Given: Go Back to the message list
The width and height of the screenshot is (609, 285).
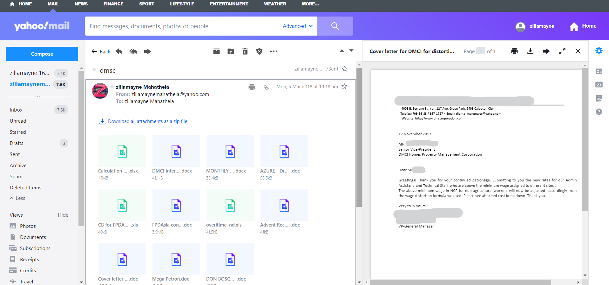Looking at the screenshot, I should point(101,51).
